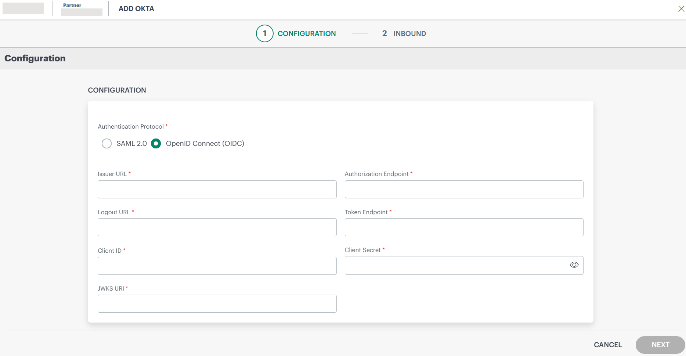The height and width of the screenshot is (356, 686).
Task: Show the Client Secret value using the eye icon
Action: (574, 265)
